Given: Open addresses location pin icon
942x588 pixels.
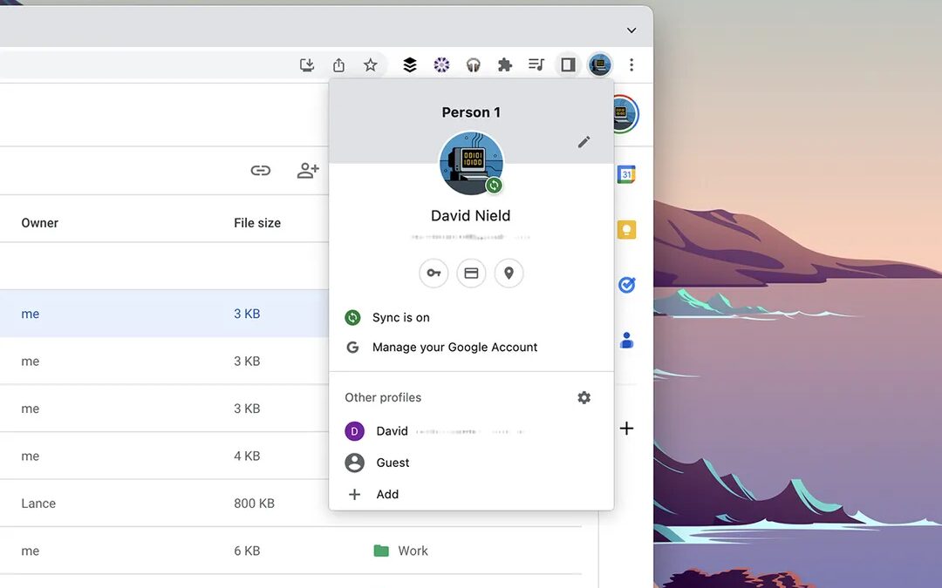Looking at the screenshot, I should [509, 274].
